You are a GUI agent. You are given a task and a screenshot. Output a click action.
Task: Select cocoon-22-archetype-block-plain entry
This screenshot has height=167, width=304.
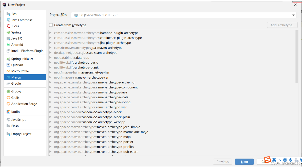pos(92,117)
